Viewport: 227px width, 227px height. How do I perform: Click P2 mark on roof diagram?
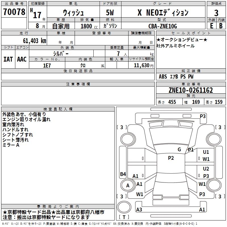(x=171, y=158)
